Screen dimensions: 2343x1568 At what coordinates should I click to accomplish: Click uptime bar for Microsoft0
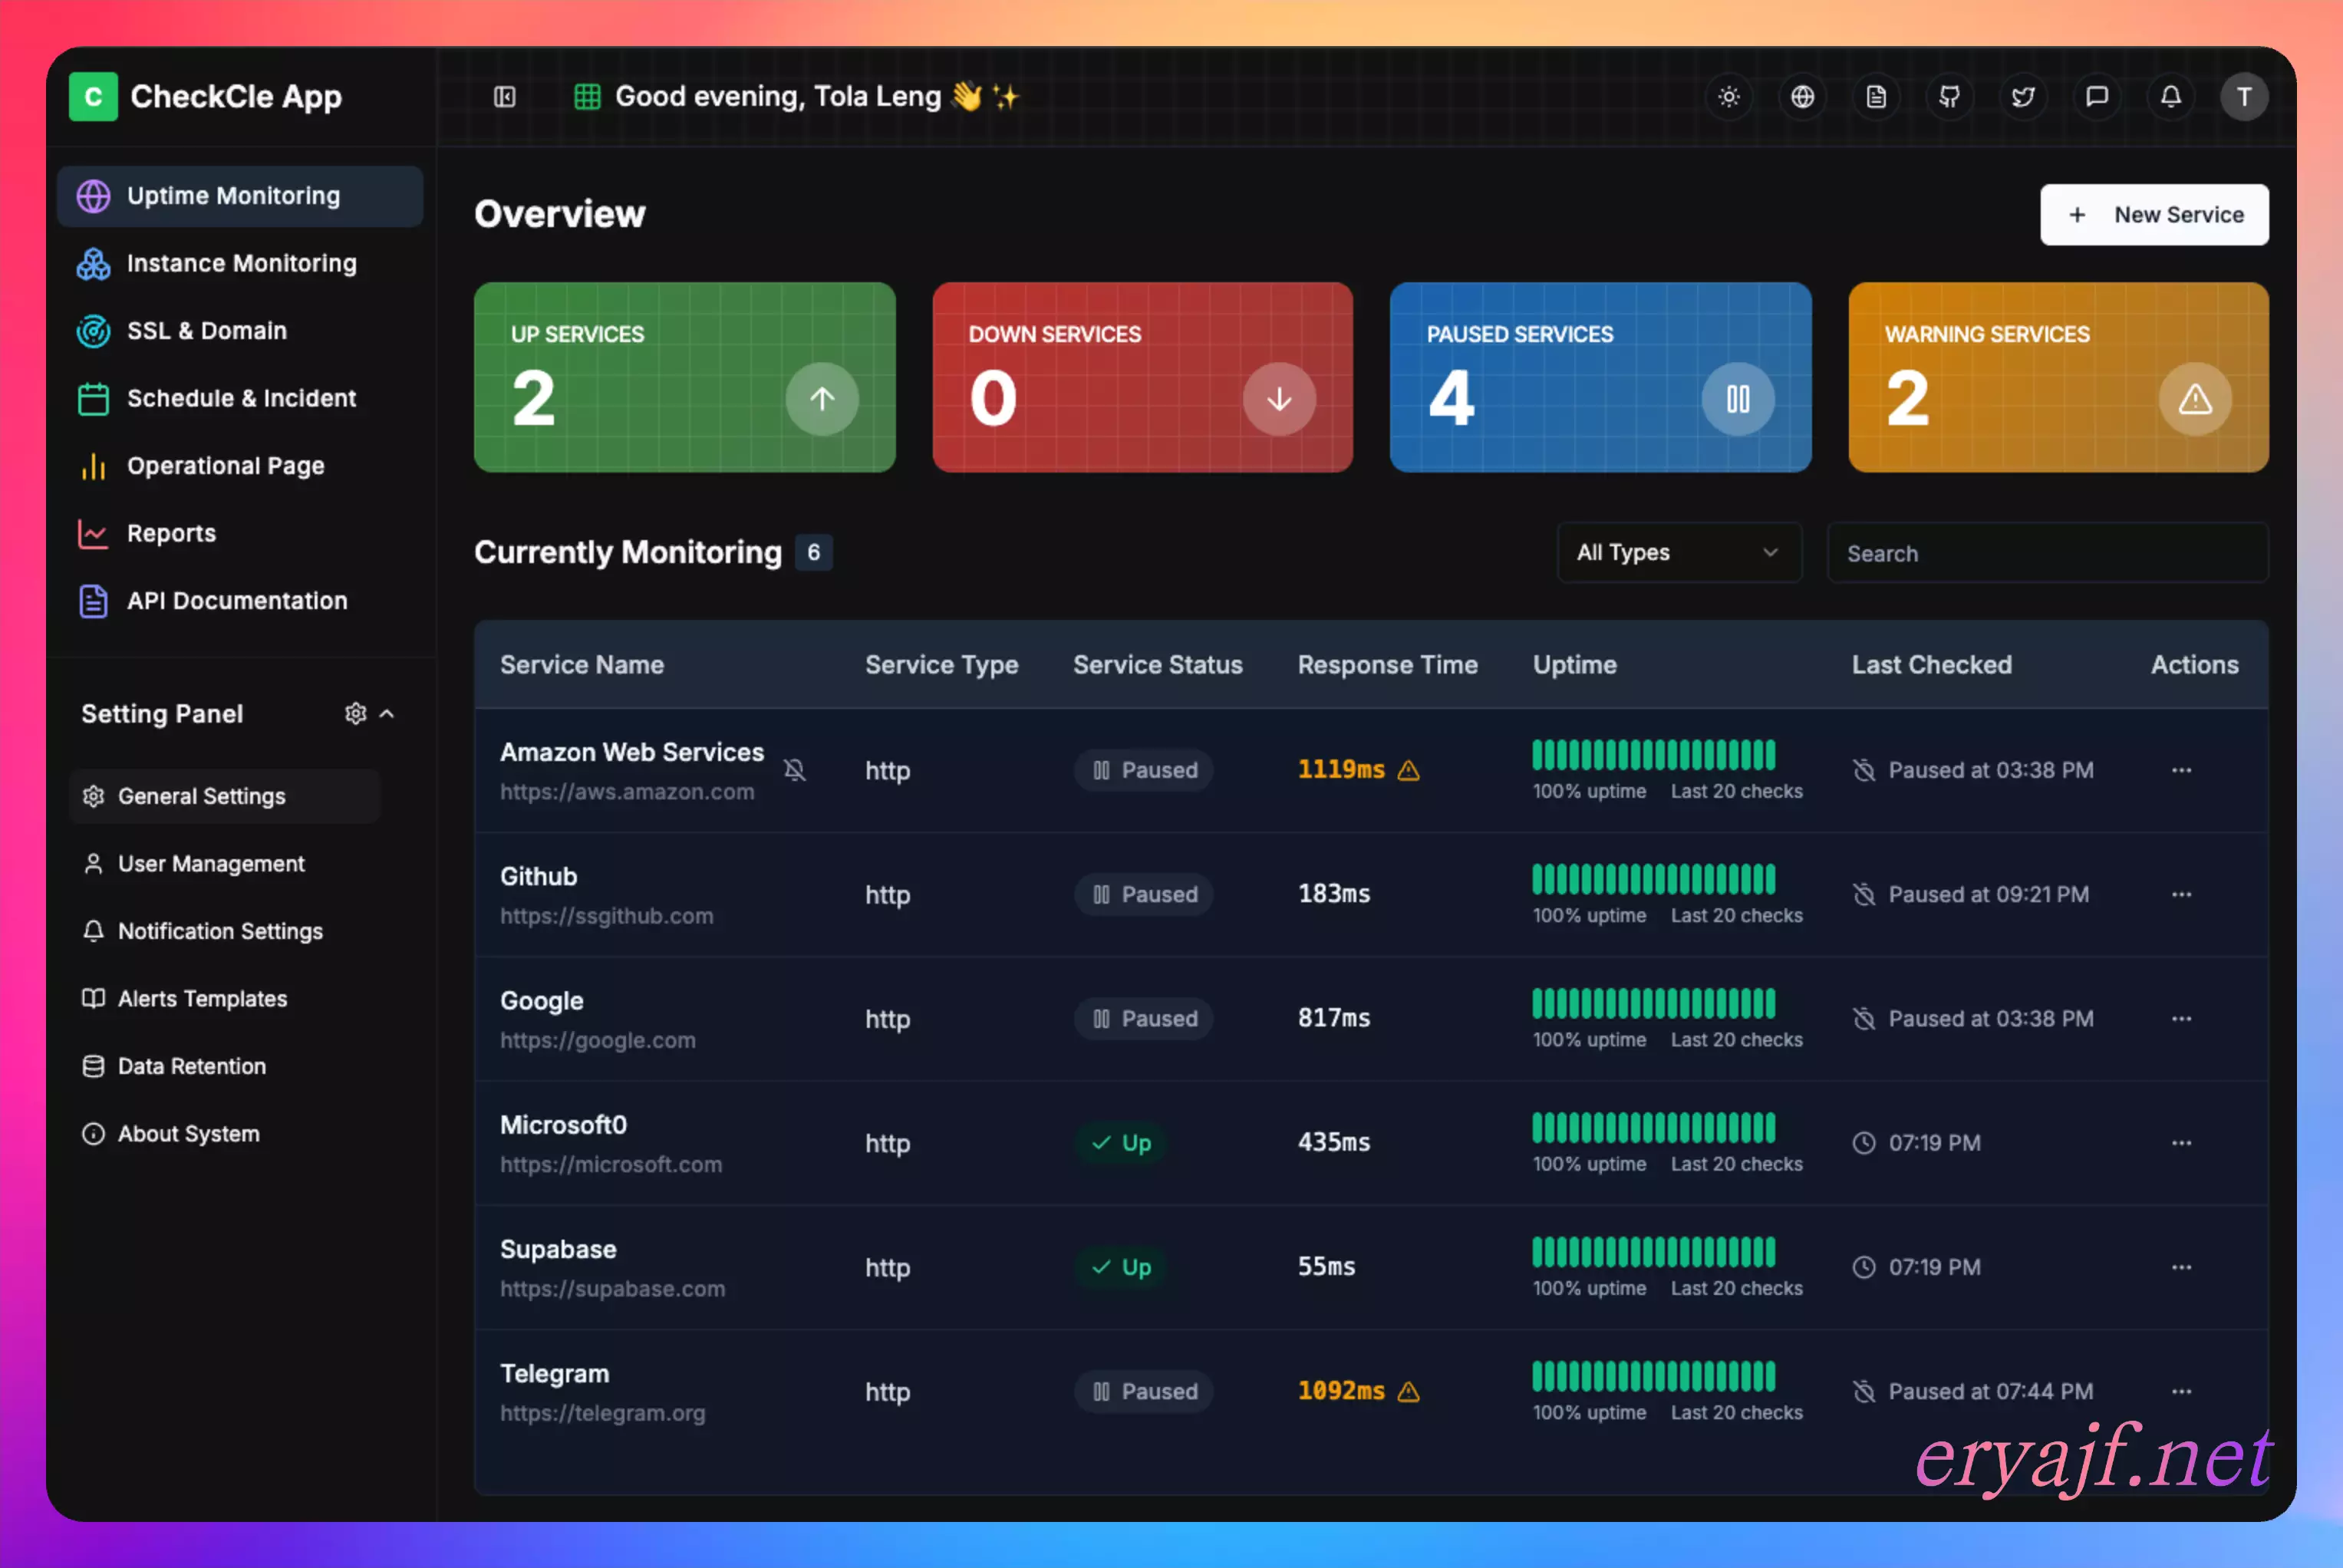pyautogui.click(x=1654, y=1128)
